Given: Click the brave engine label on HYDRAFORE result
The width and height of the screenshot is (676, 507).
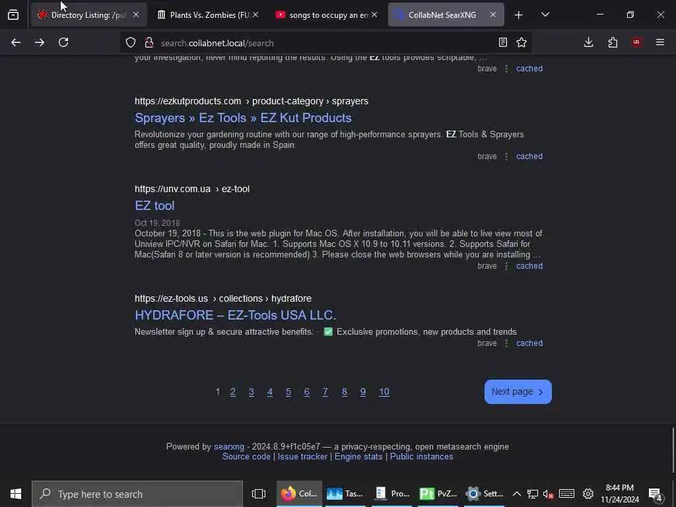Looking at the screenshot, I should click(x=487, y=343).
